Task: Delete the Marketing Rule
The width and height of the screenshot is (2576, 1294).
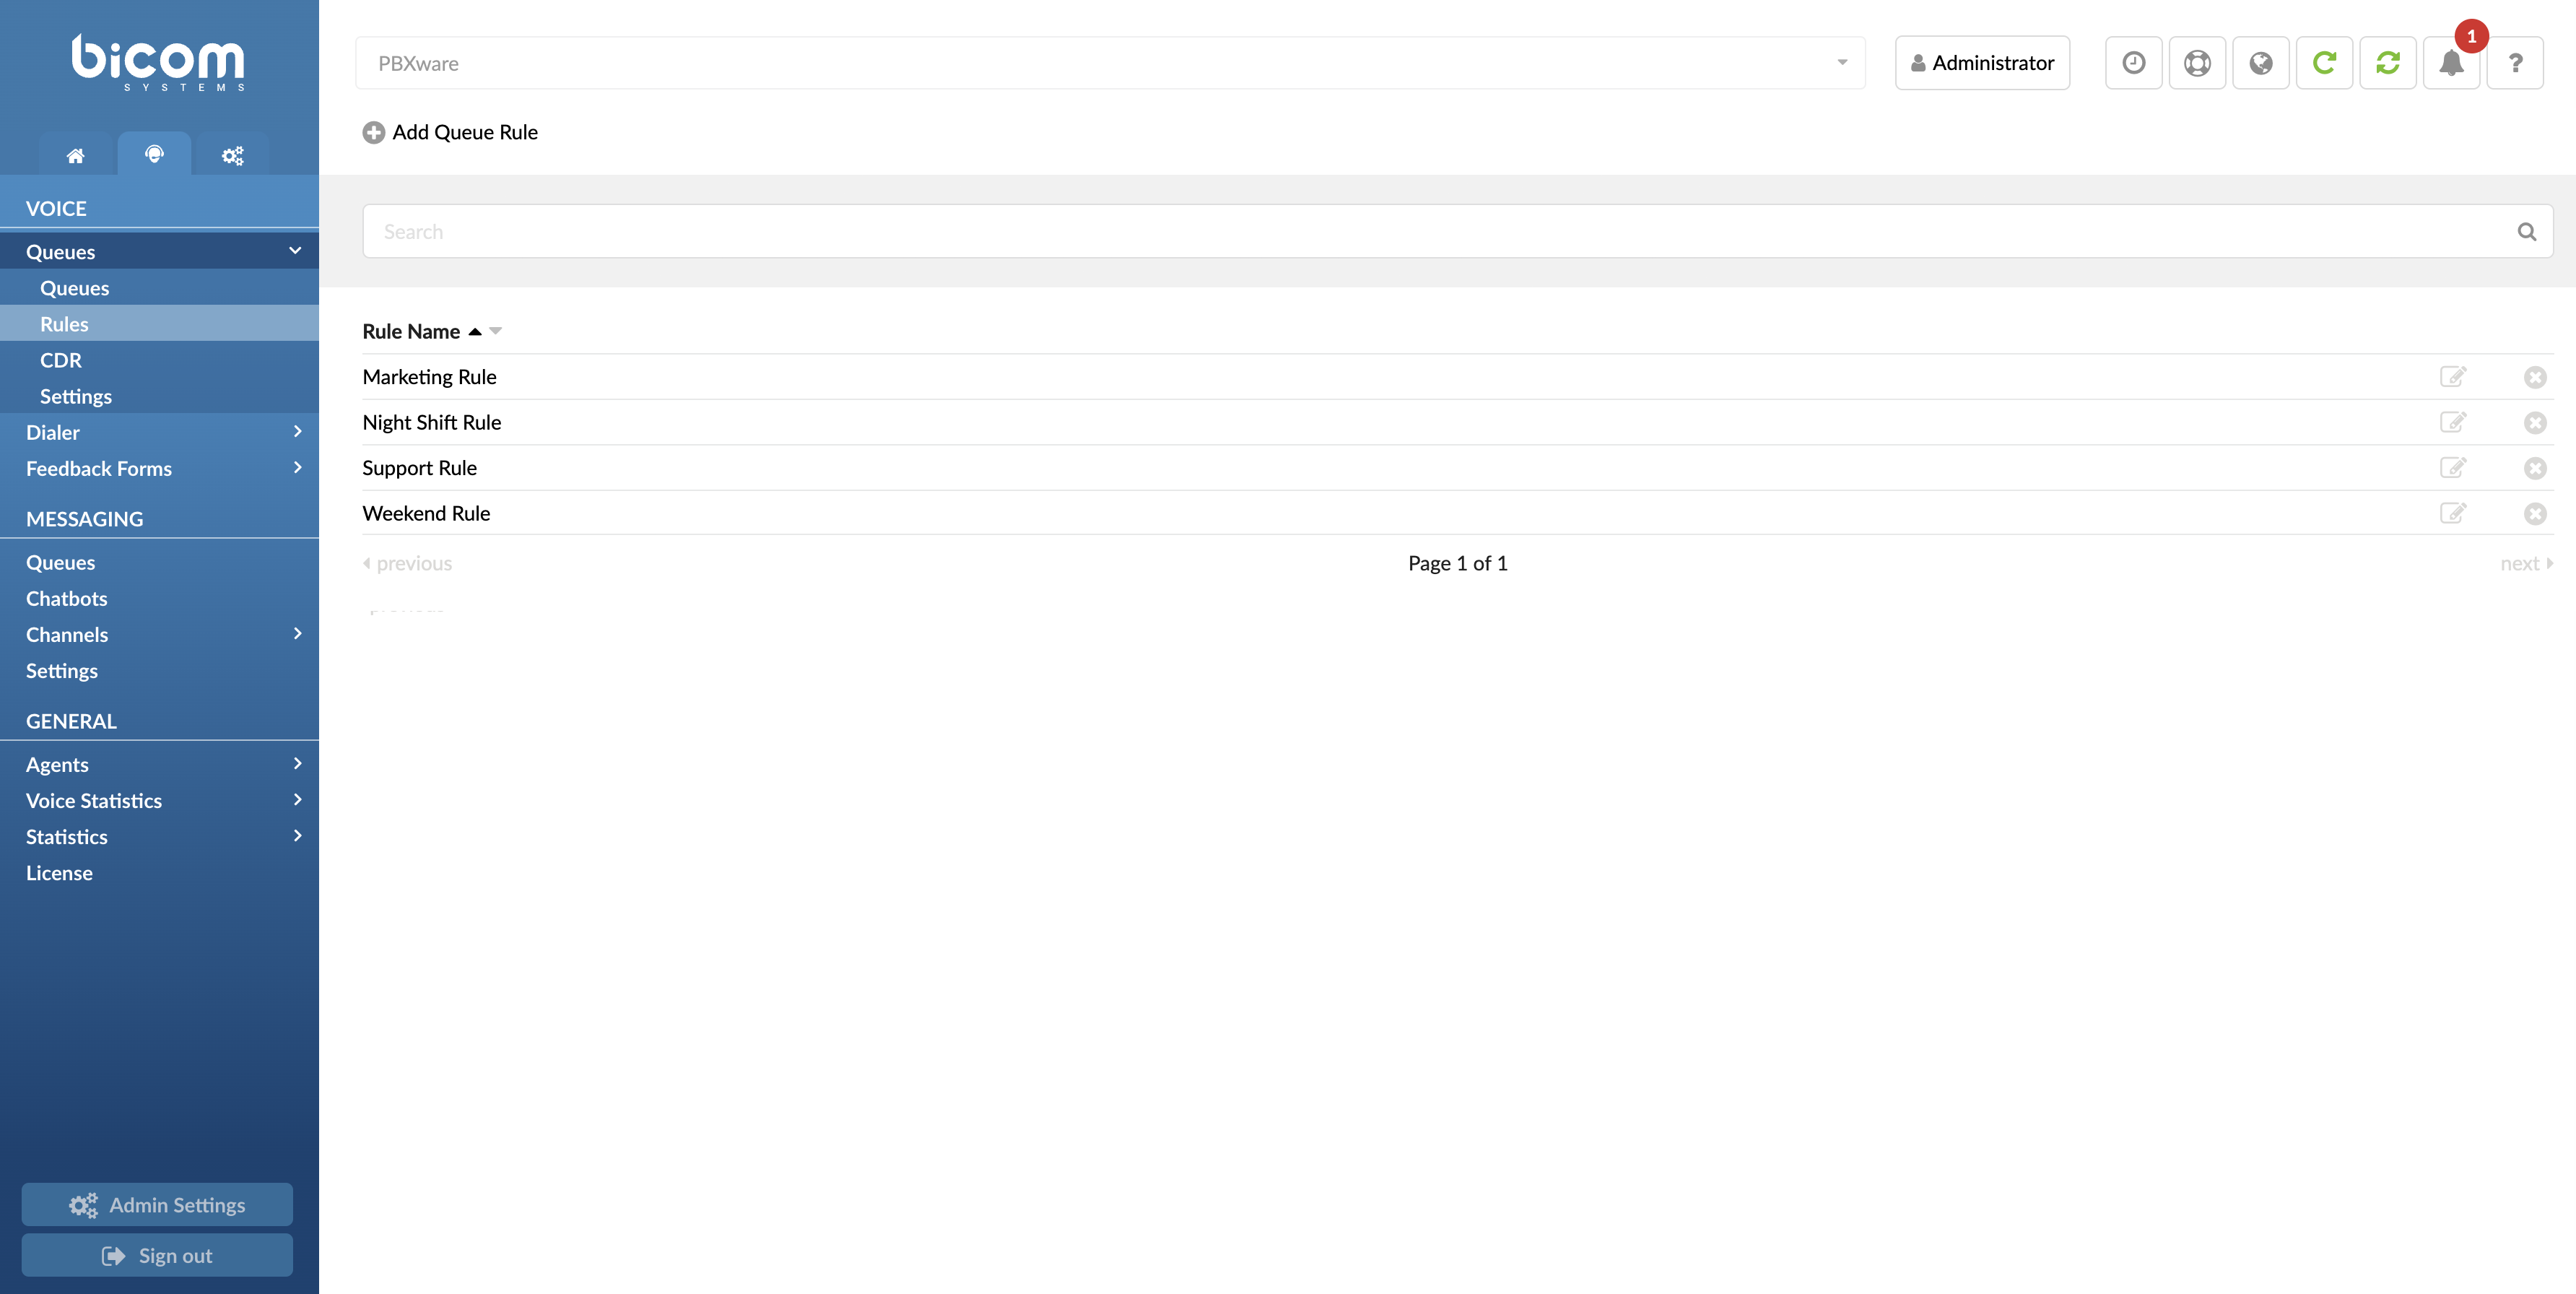Action: pyautogui.click(x=2534, y=377)
